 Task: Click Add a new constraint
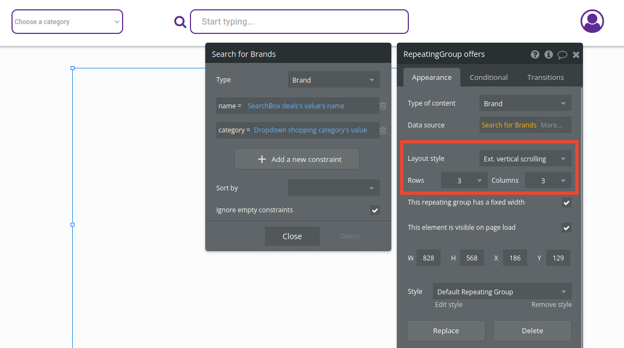tap(296, 159)
